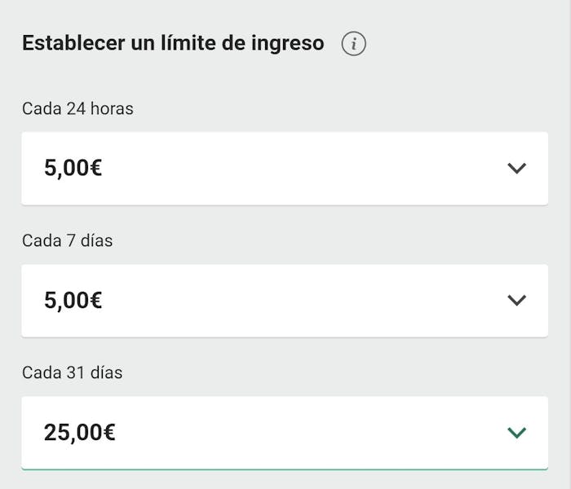Select the 5,00€ value under Cada 24 horas
This screenshot has height=489, width=571.
tap(73, 169)
